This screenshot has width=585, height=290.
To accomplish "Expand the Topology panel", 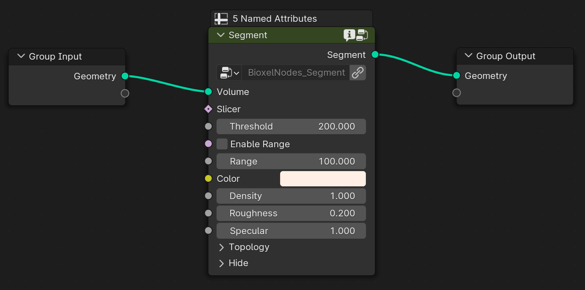I will pyautogui.click(x=221, y=247).
